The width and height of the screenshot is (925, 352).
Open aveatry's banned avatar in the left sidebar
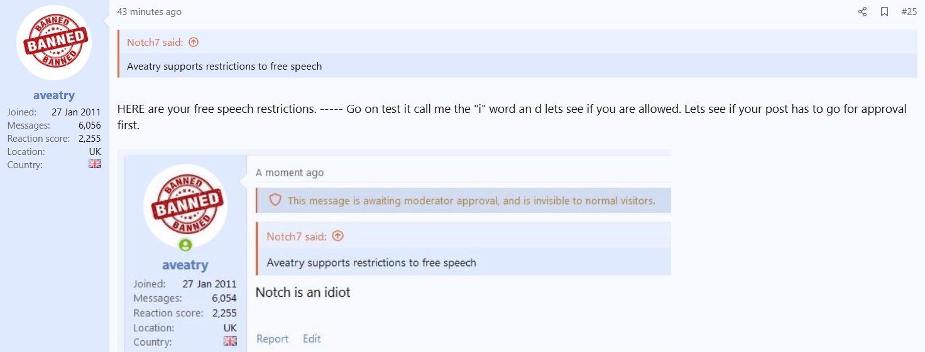(x=54, y=43)
